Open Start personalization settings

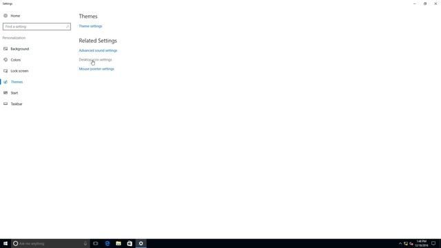tap(14, 93)
